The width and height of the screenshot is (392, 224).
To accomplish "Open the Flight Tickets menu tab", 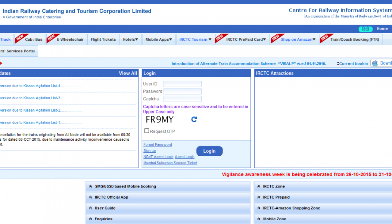I will (103, 40).
